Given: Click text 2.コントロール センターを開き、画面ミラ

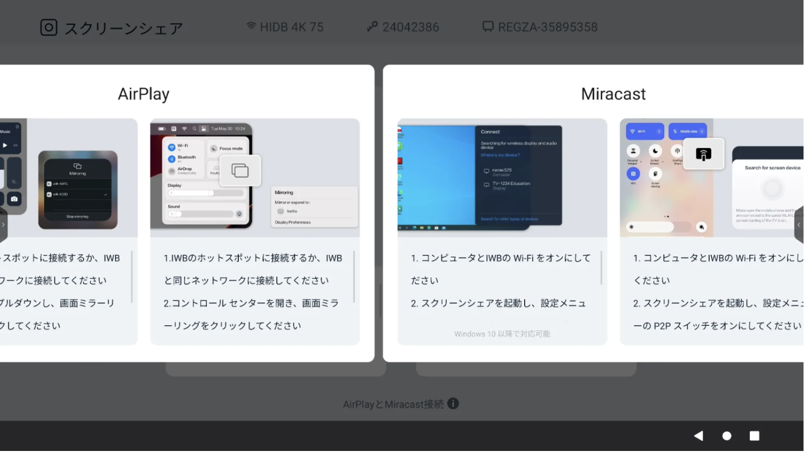Looking at the screenshot, I should tap(251, 303).
